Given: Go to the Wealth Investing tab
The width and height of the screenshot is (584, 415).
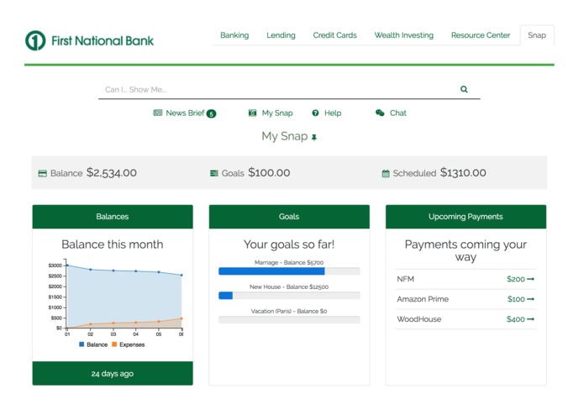Looking at the screenshot, I should [x=403, y=35].
